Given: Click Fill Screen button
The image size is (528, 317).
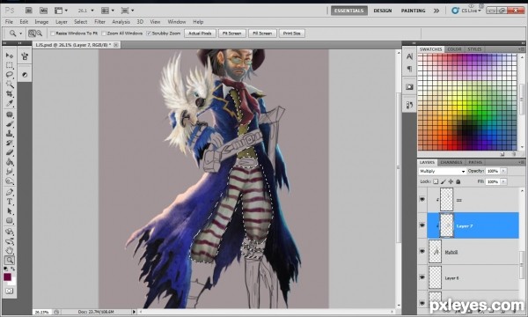Looking at the screenshot, I should coord(262,33).
